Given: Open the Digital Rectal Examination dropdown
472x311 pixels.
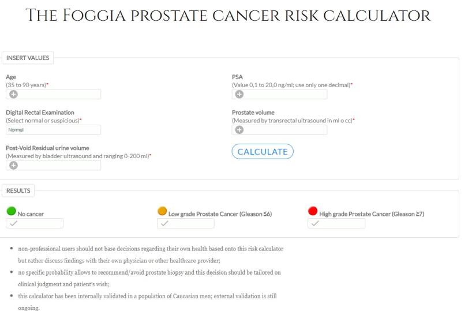Looking at the screenshot, I should pos(53,130).
